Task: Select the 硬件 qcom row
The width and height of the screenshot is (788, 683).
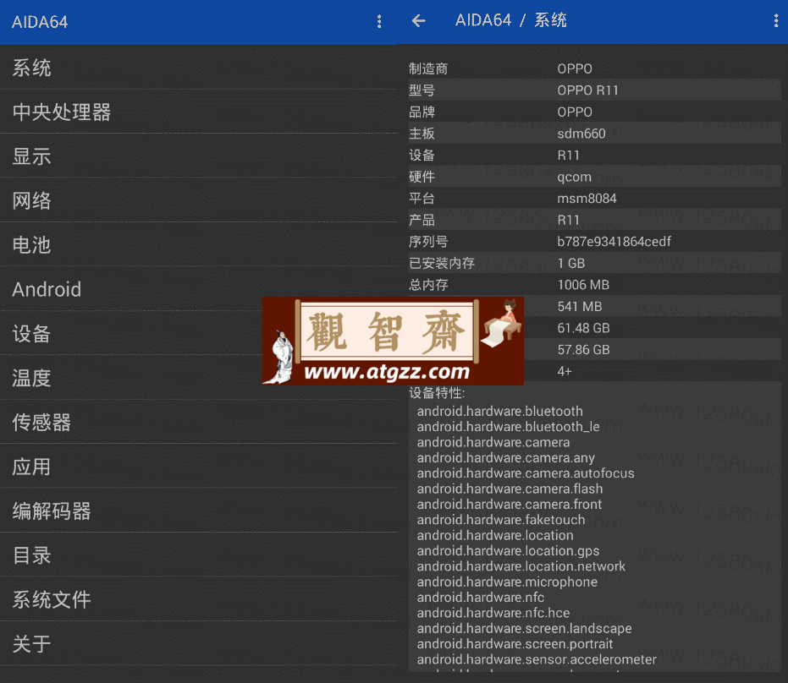Action: [594, 177]
